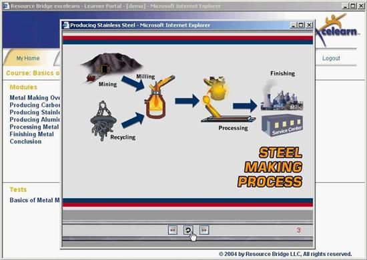Open the My Home tab

28,58
